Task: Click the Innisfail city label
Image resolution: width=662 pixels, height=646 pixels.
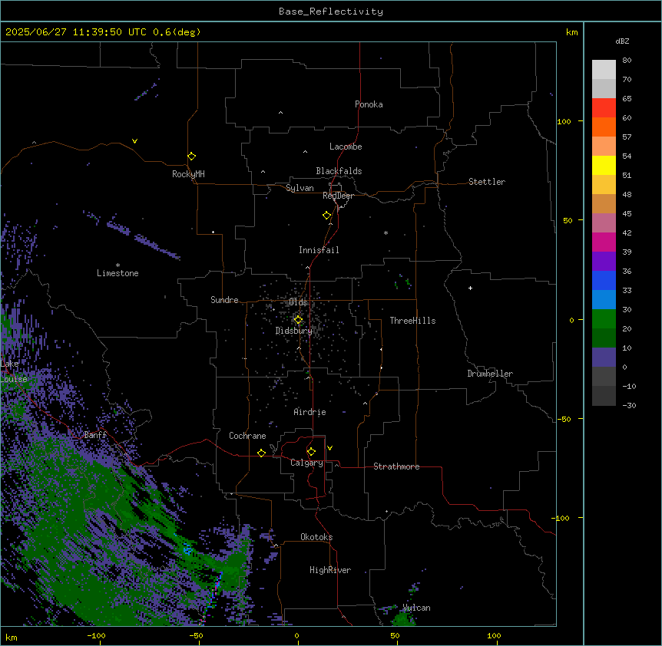Action: tap(319, 250)
